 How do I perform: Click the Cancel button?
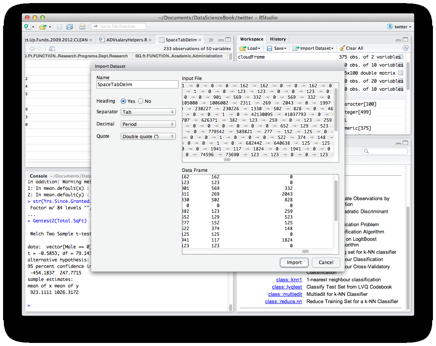pyautogui.click(x=326, y=263)
